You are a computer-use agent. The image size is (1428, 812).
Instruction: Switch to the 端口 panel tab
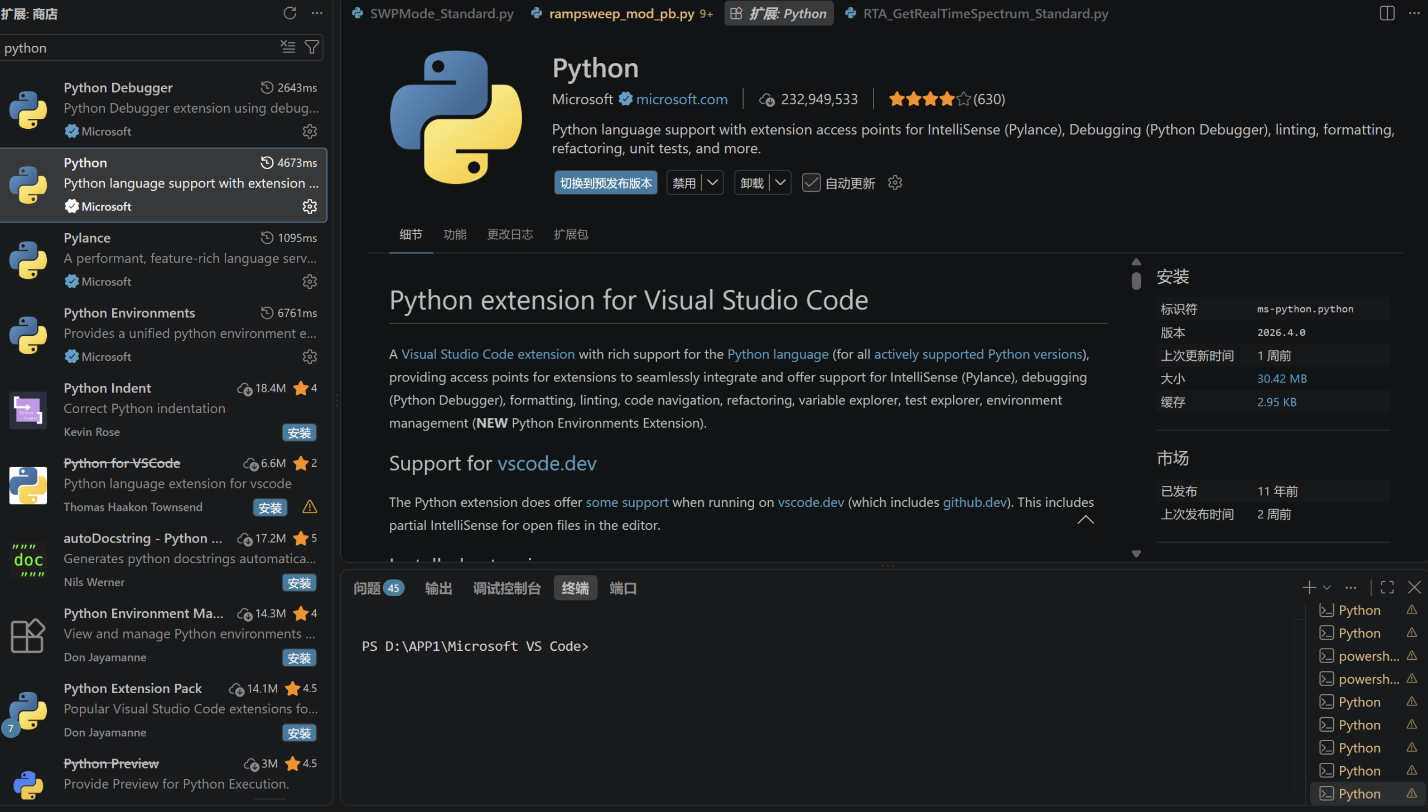click(623, 588)
